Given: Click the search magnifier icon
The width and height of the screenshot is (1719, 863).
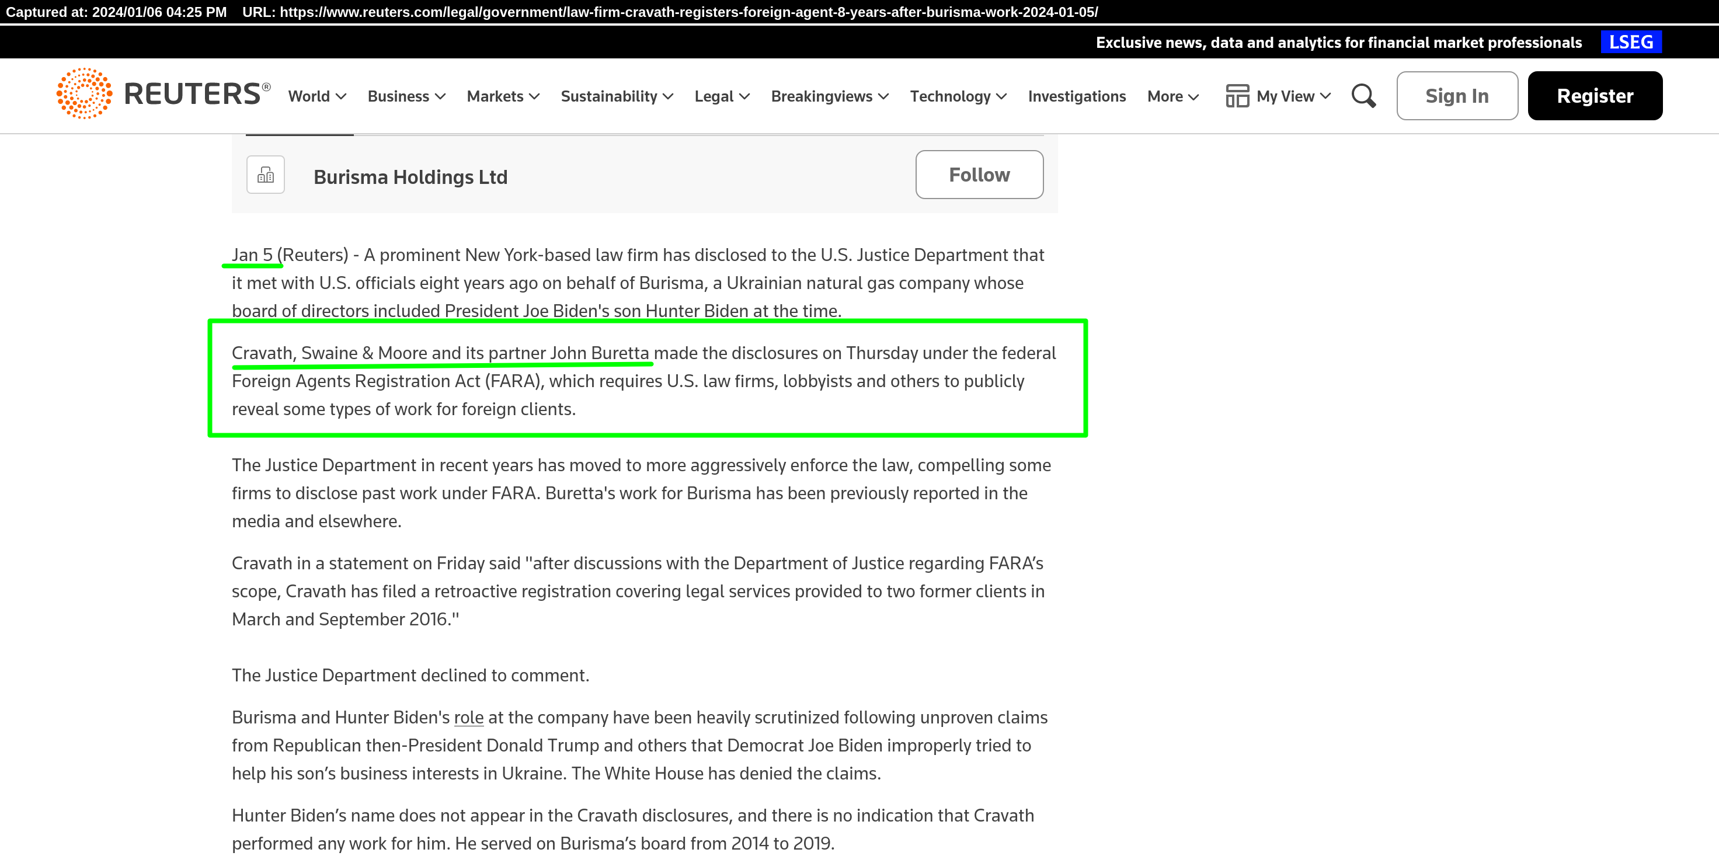Looking at the screenshot, I should tap(1363, 96).
